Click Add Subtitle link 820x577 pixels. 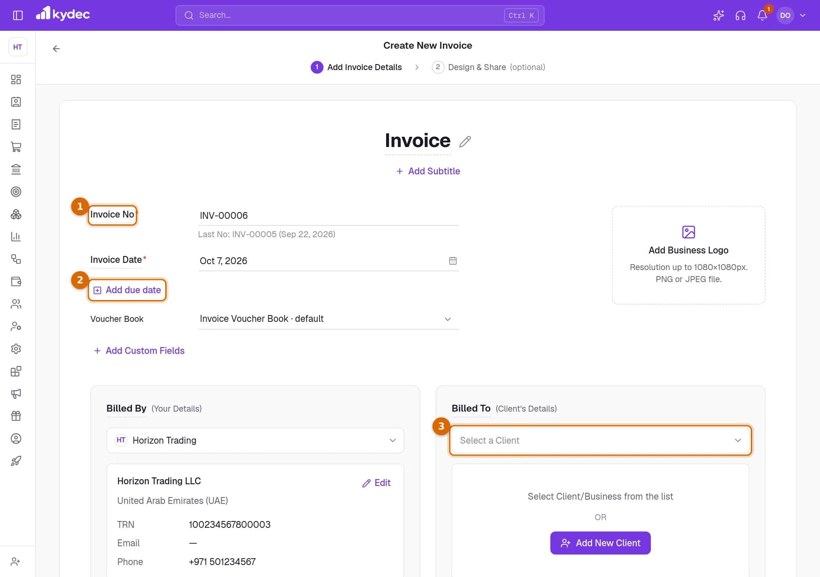coord(428,171)
